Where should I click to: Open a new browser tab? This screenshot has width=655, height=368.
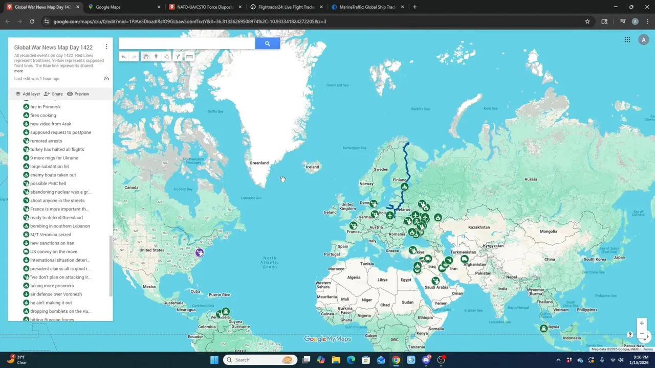(414, 7)
